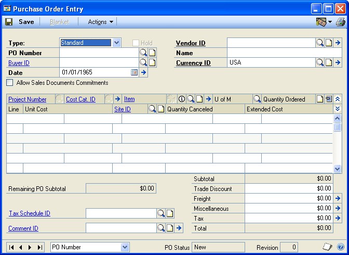Collapse grid rows with double up chevron
The width and height of the screenshot is (349, 255).
tap(338, 99)
